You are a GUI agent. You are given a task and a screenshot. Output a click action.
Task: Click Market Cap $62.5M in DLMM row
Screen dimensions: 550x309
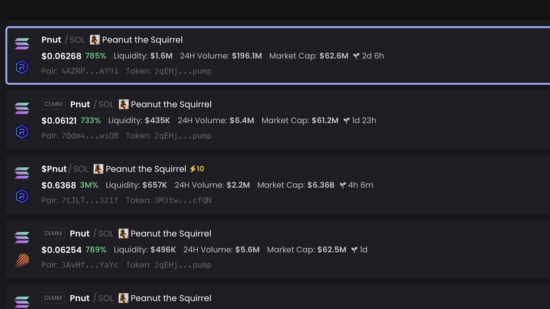331,250
